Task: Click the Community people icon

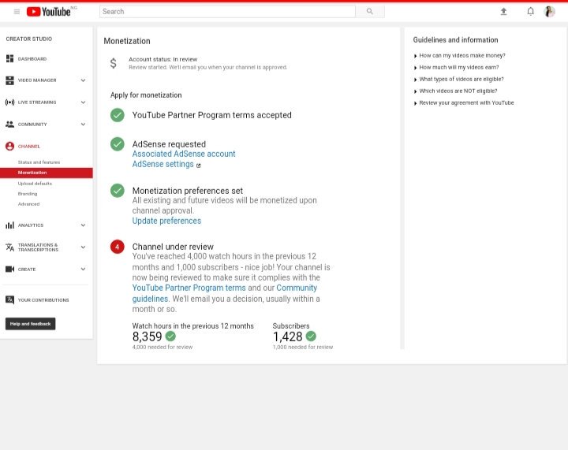Action: pyautogui.click(x=9, y=124)
